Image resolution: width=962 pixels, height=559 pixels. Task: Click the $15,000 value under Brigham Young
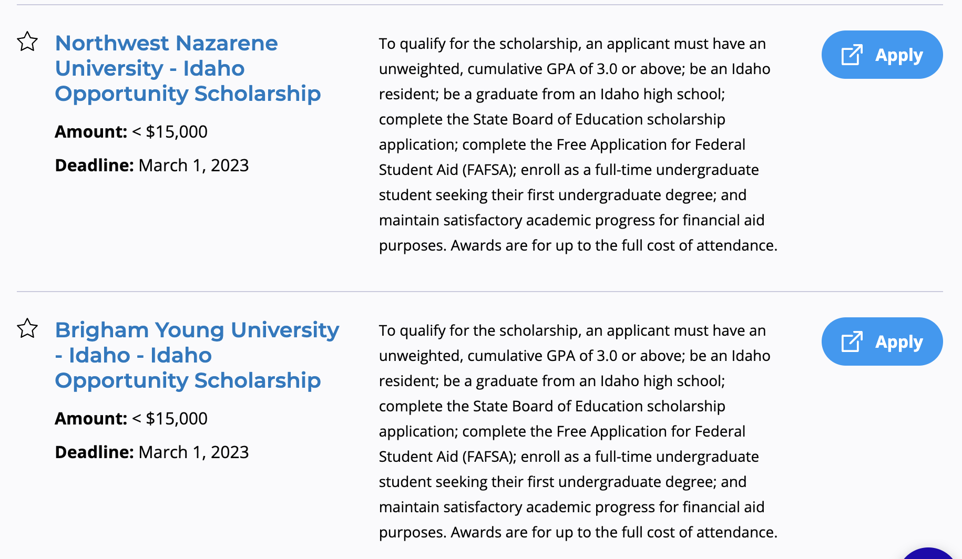click(176, 418)
